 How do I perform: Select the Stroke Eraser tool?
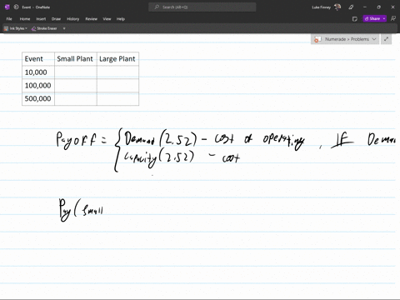44,28
